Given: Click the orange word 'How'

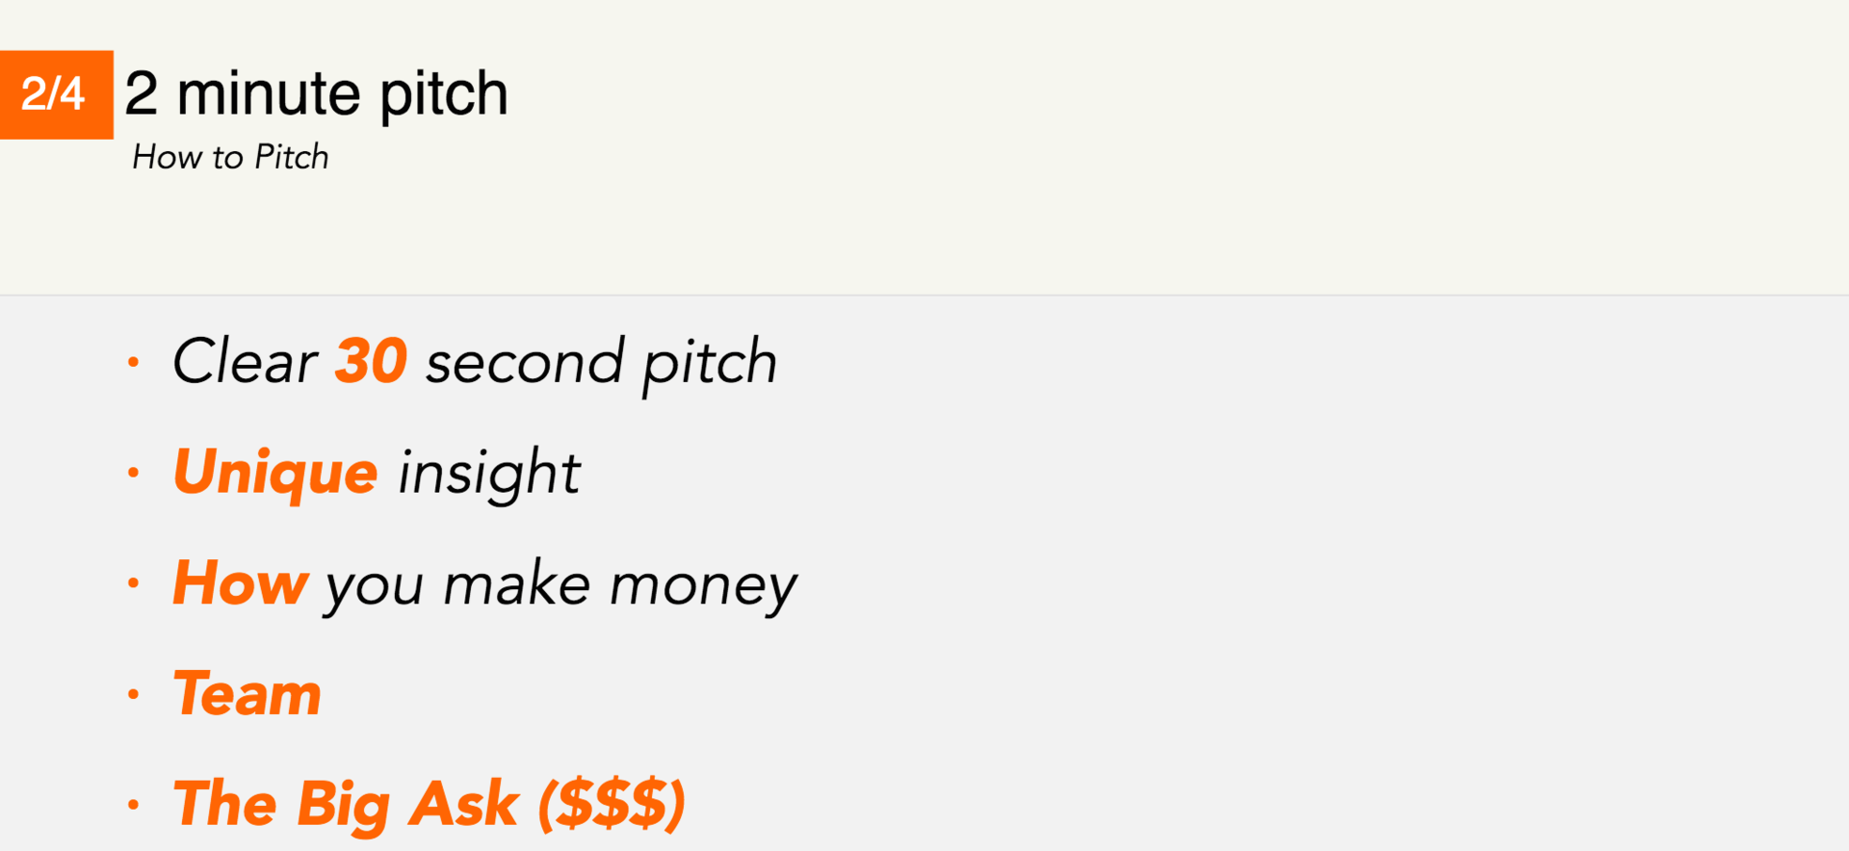Looking at the screenshot, I should 241,583.
